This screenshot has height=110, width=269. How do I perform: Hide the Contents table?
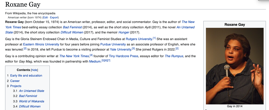34,70
